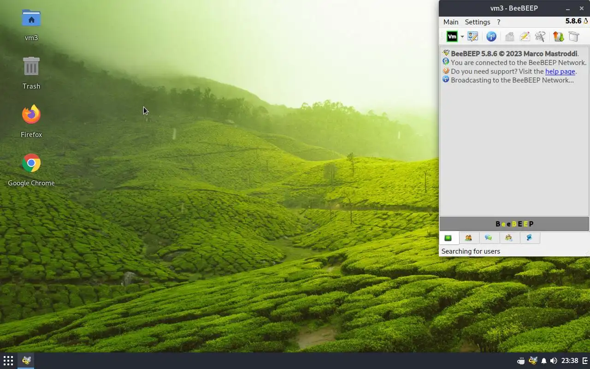This screenshot has height=369, width=590.
Task: Switch to the blue scroll saved chats tab
Action: pyautogui.click(x=529, y=238)
